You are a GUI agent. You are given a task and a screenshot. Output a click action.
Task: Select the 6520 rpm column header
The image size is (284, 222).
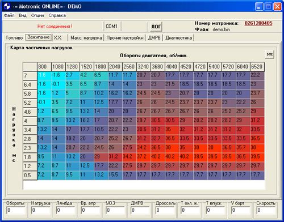[257, 67]
